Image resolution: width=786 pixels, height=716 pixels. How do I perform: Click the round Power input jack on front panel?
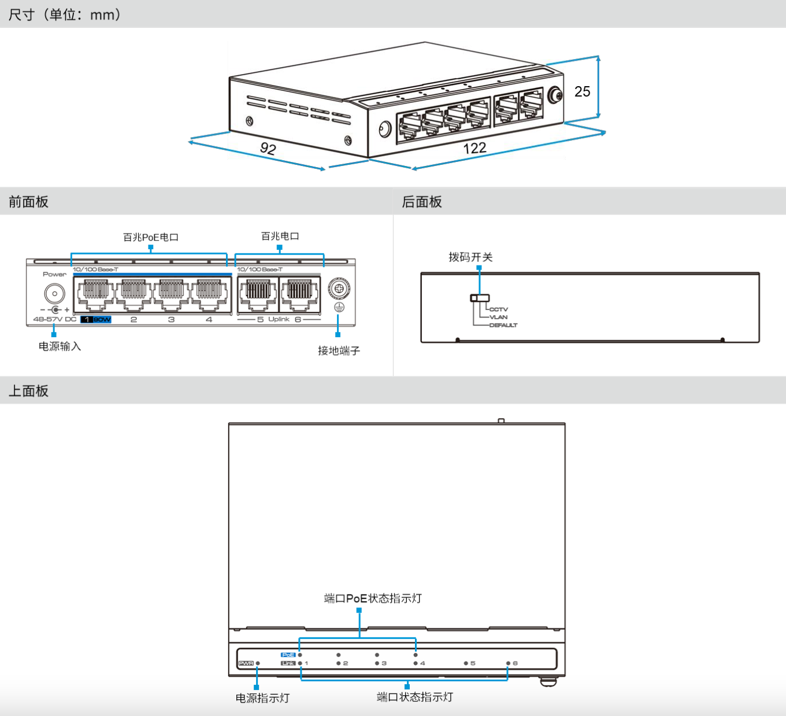click(x=55, y=294)
